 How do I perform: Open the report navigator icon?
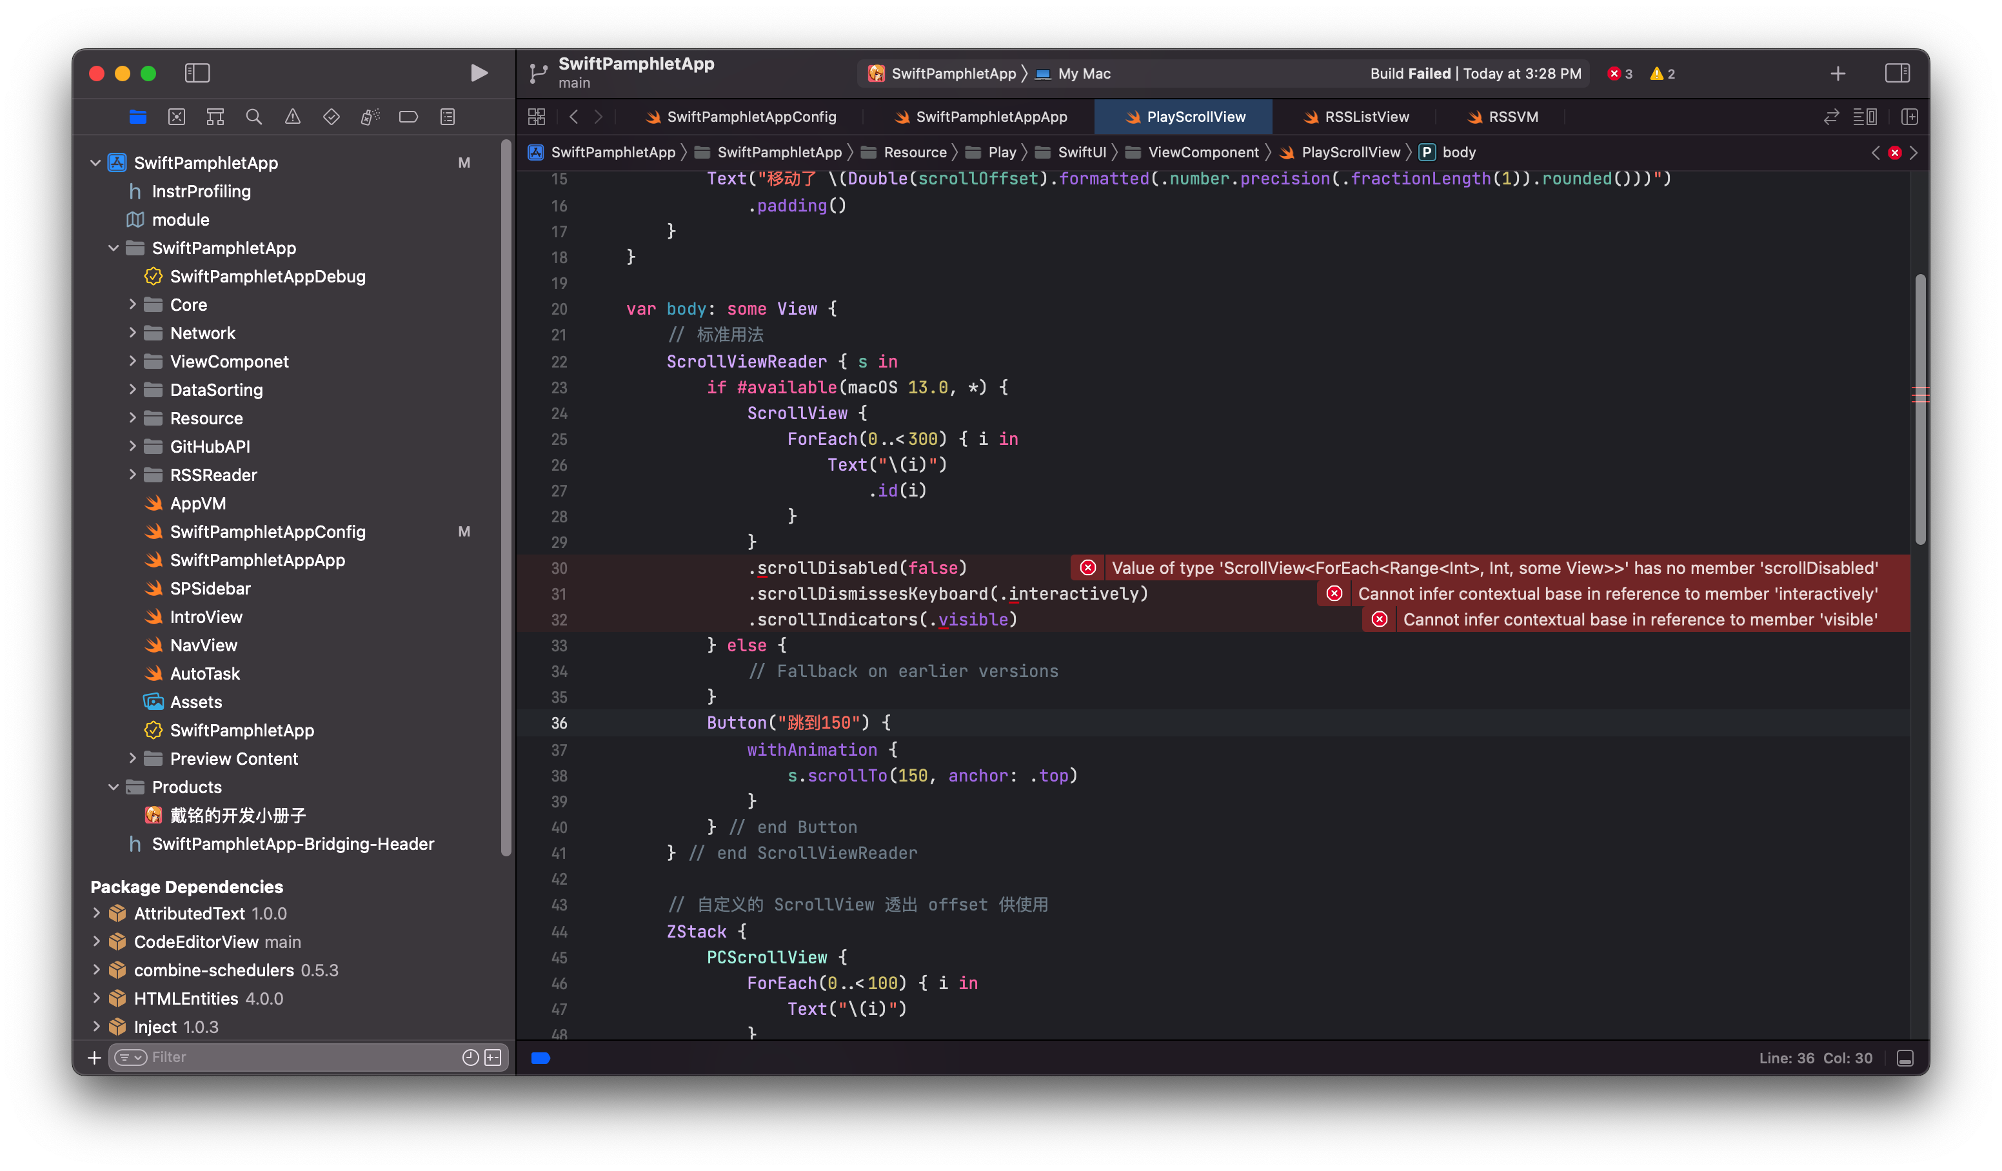click(x=447, y=117)
